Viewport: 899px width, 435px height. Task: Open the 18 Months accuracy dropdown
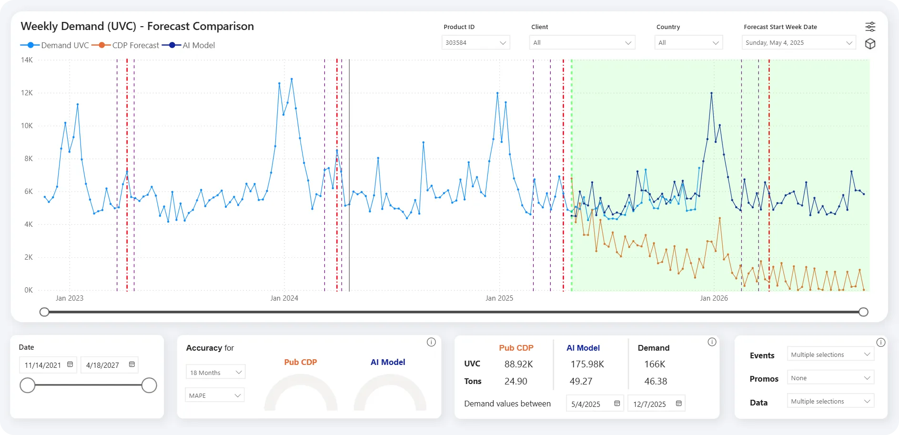pyautogui.click(x=215, y=372)
